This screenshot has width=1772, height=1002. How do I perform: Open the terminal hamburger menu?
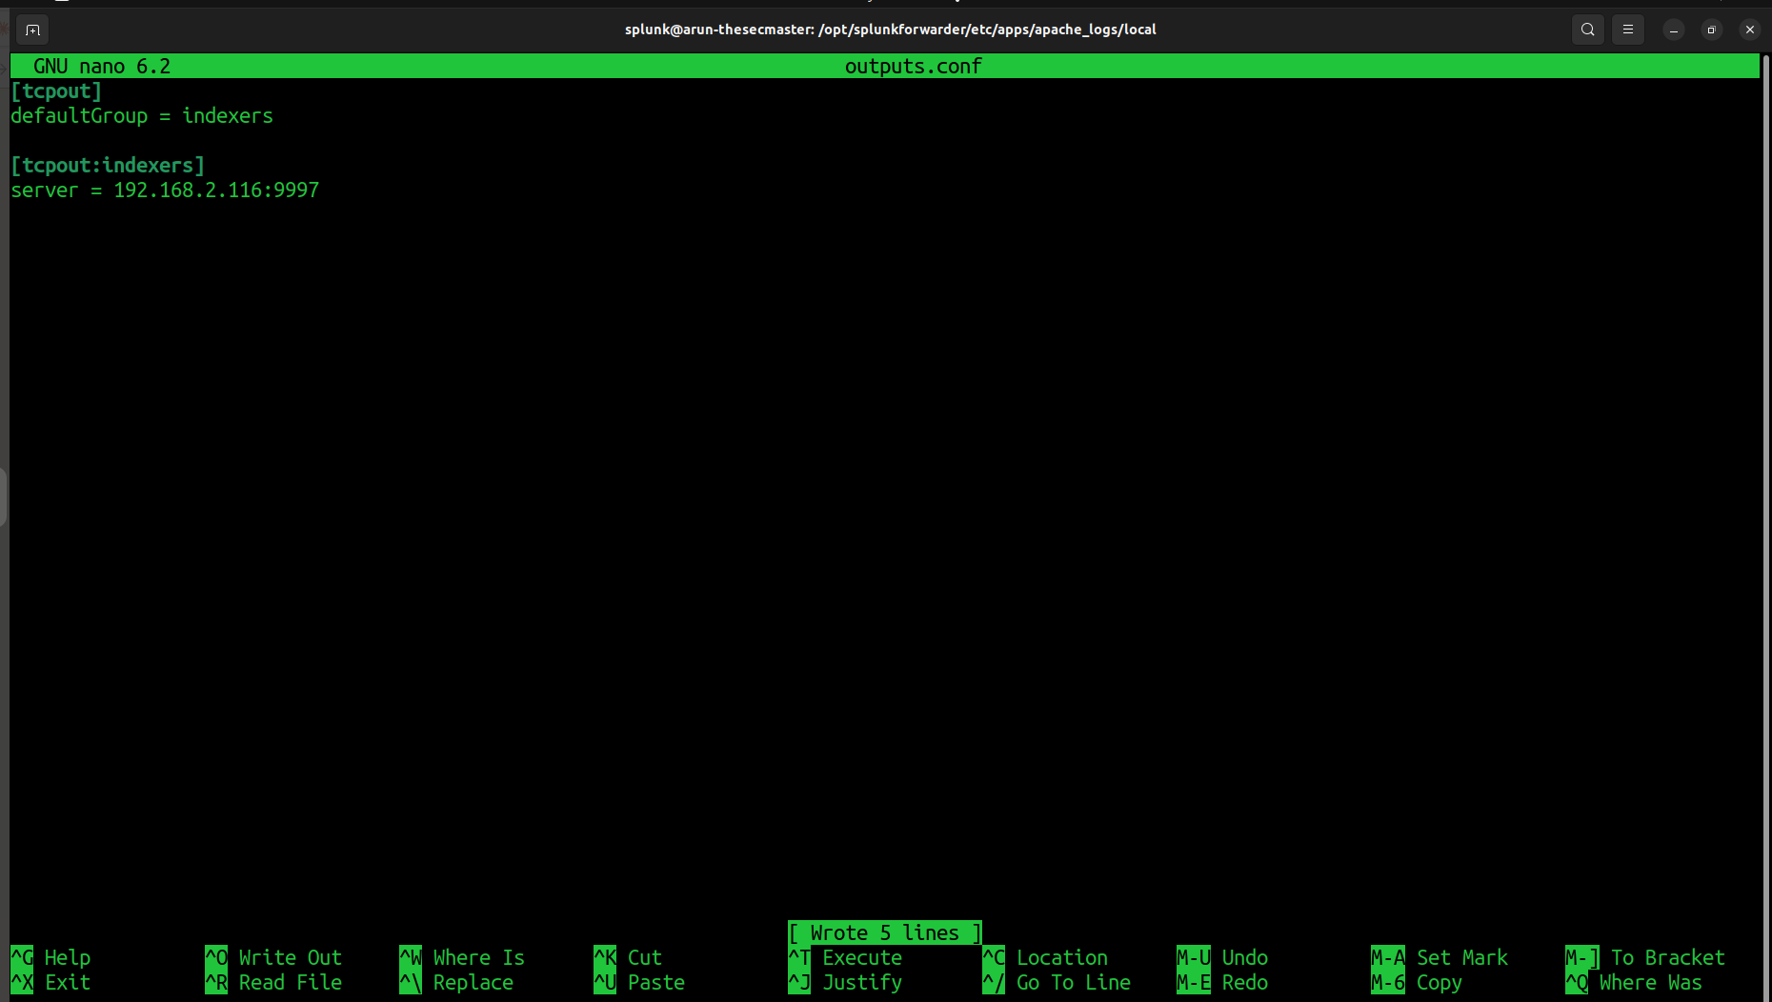click(x=1628, y=30)
